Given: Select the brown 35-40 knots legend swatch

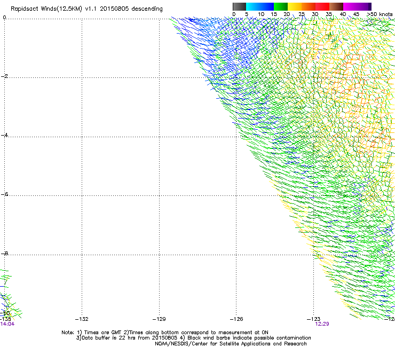Looking at the screenshot, I should [336, 6].
